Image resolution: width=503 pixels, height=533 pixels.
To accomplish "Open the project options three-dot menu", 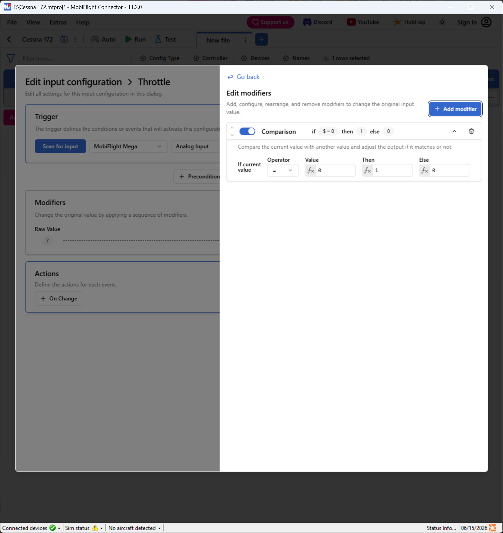I will pos(75,39).
